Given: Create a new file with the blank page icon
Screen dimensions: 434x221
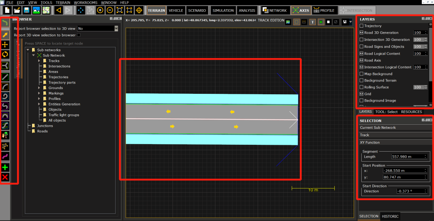Looking at the screenshot, I should [x=7, y=10].
